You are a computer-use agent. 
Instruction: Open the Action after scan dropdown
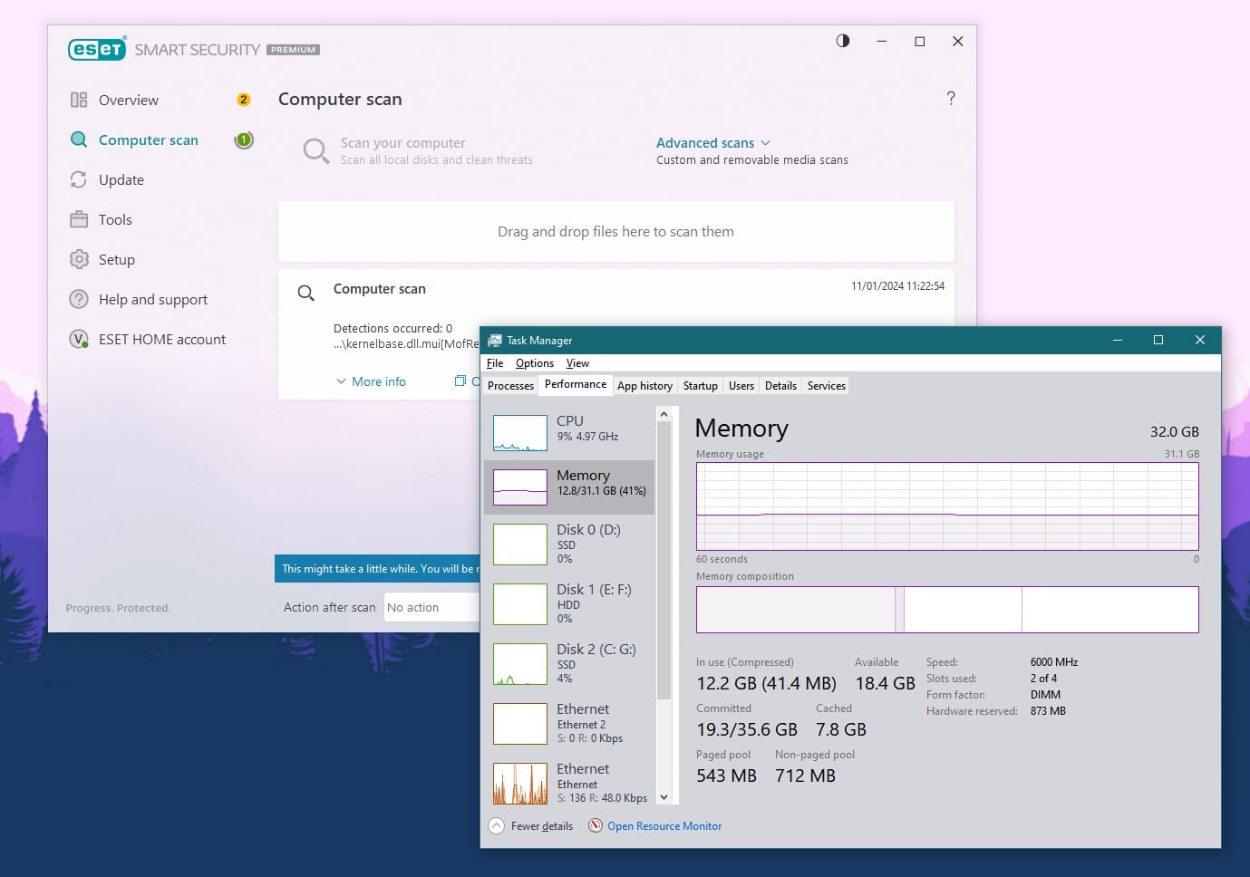pos(431,607)
